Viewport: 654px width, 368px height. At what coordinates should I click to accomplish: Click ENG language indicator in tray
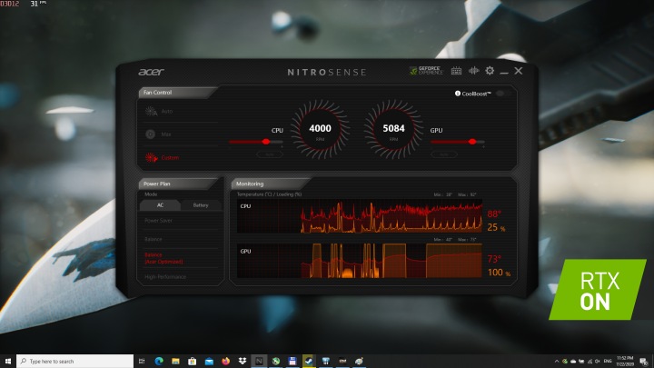point(608,362)
